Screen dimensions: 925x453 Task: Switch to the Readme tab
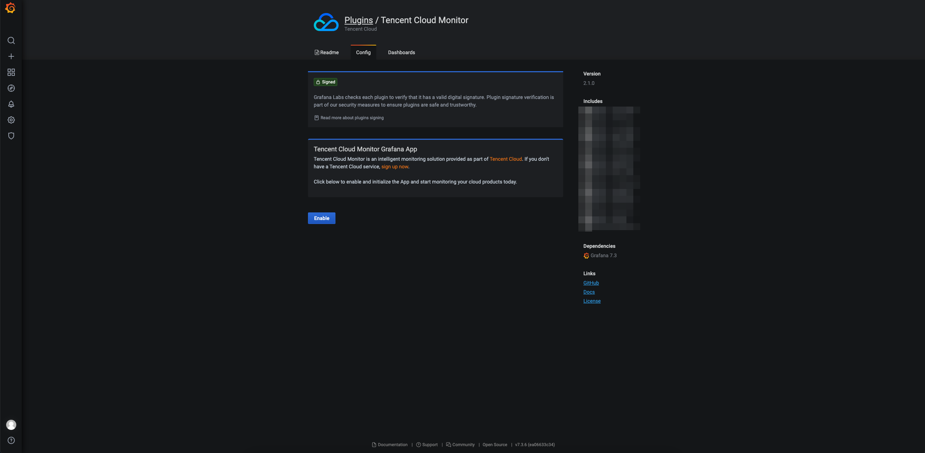coord(327,52)
